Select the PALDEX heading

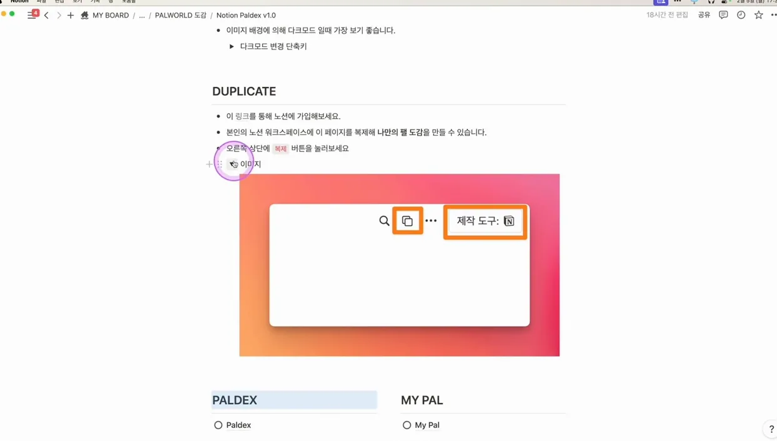235,400
